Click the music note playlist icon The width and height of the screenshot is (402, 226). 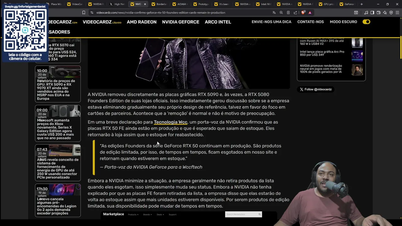366,13
